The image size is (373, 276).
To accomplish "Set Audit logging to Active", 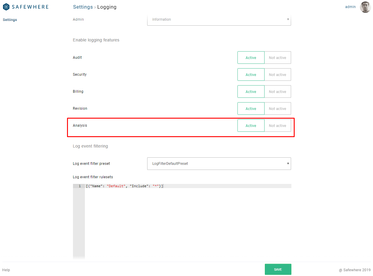I will point(251,57).
